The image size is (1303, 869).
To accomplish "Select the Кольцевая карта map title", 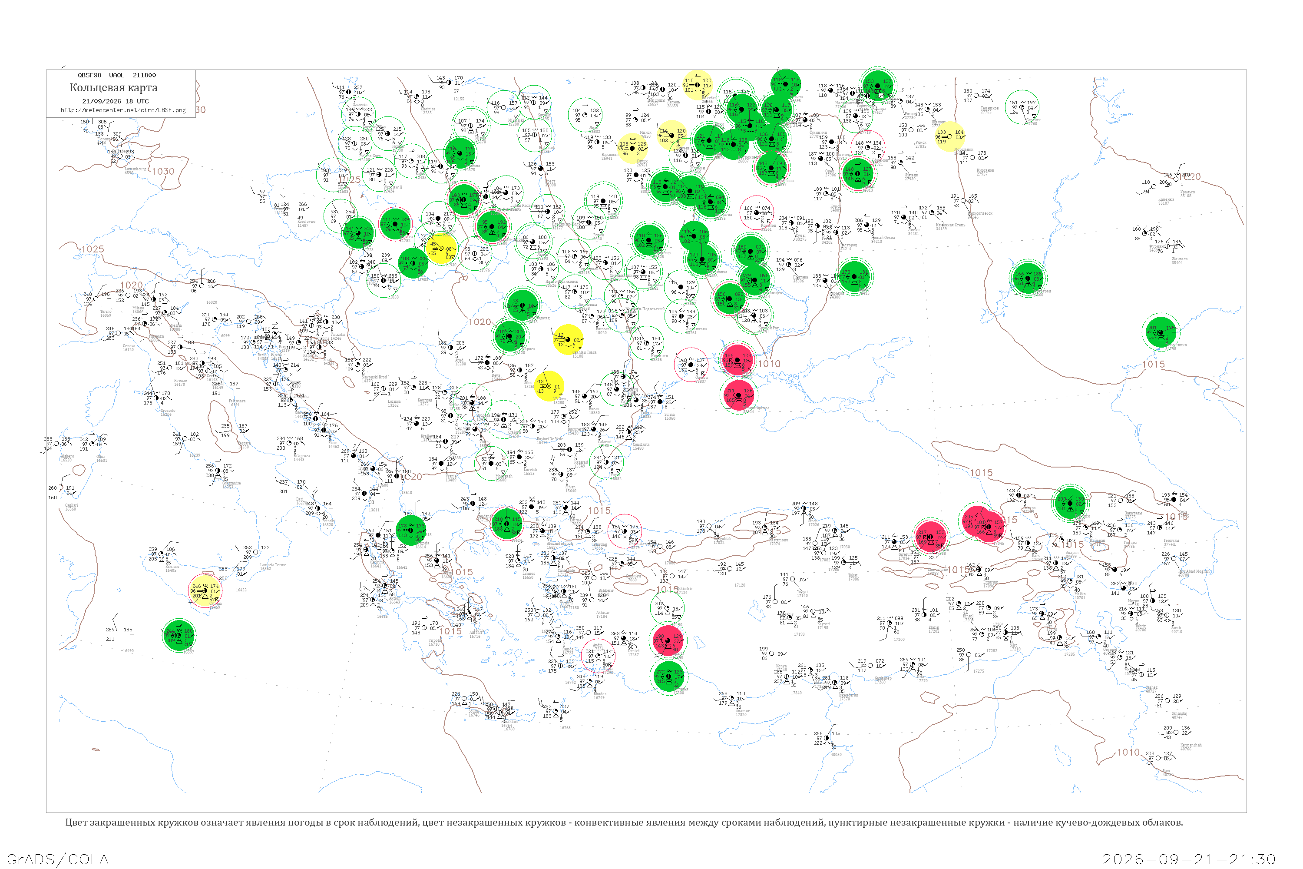I will pyautogui.click(x=113, y=88).
